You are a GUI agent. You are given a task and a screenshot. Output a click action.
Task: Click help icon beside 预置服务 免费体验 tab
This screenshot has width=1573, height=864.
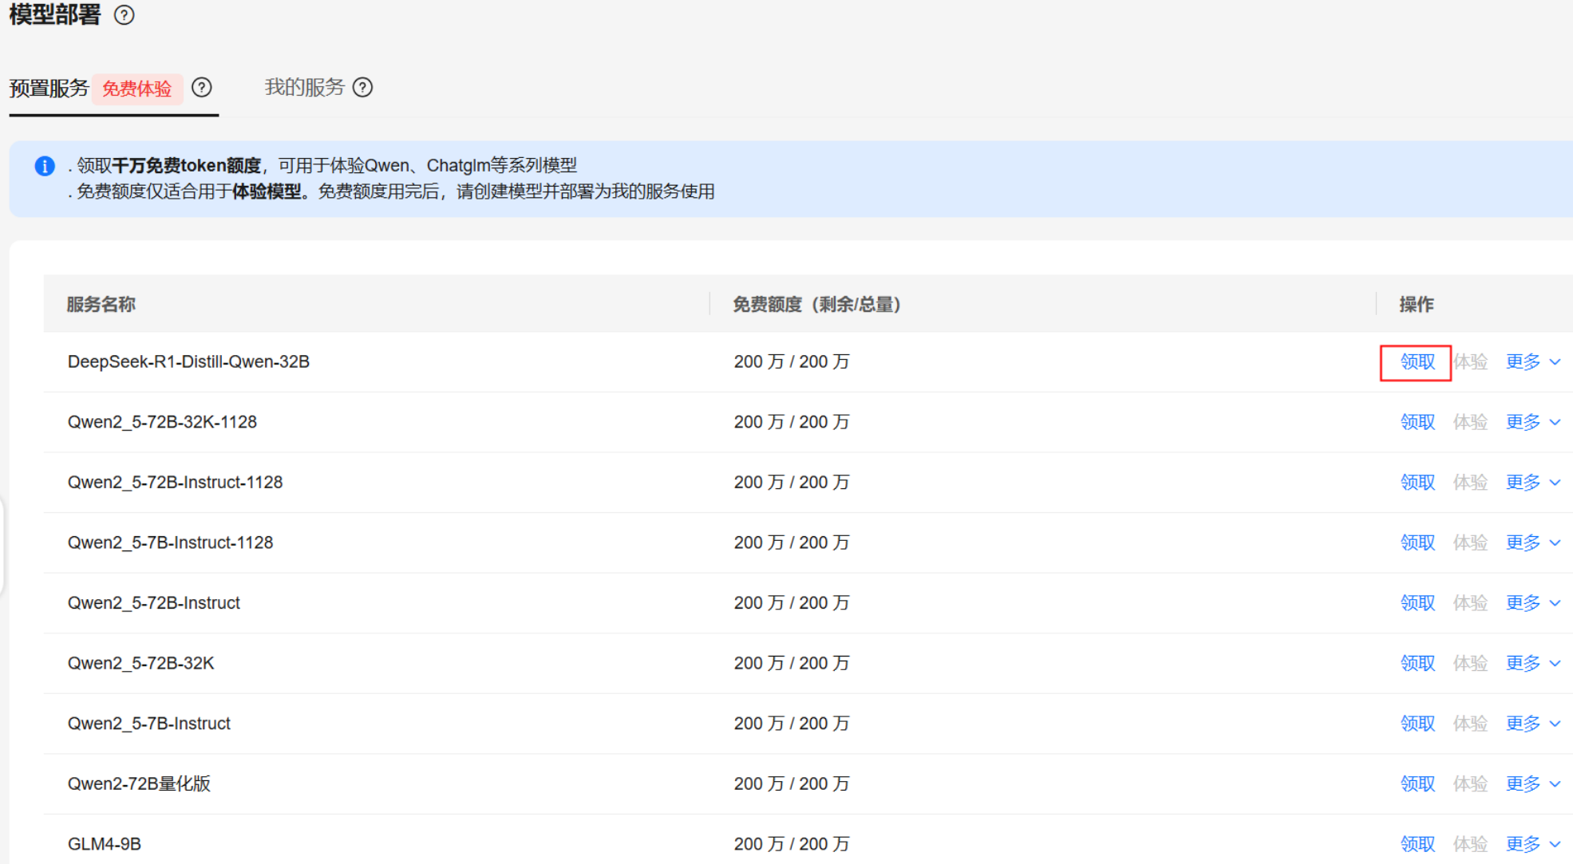tap(202, 88)
